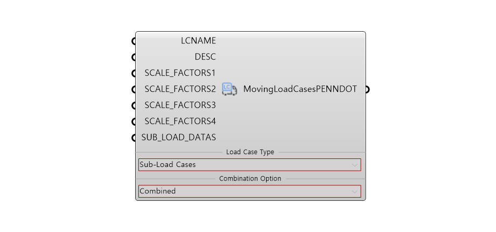Click the SCALE_FACTORS3 parameter label

click(x=180, y=105)
